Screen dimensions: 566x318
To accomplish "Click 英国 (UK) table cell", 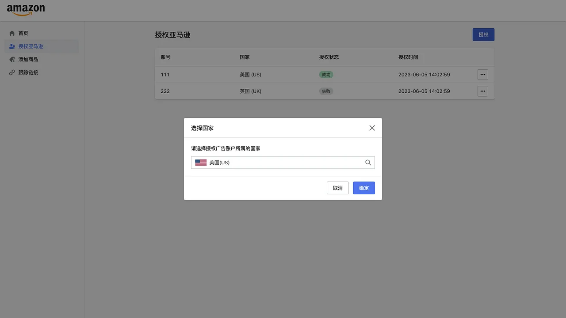I will click(x=250, y=91).
